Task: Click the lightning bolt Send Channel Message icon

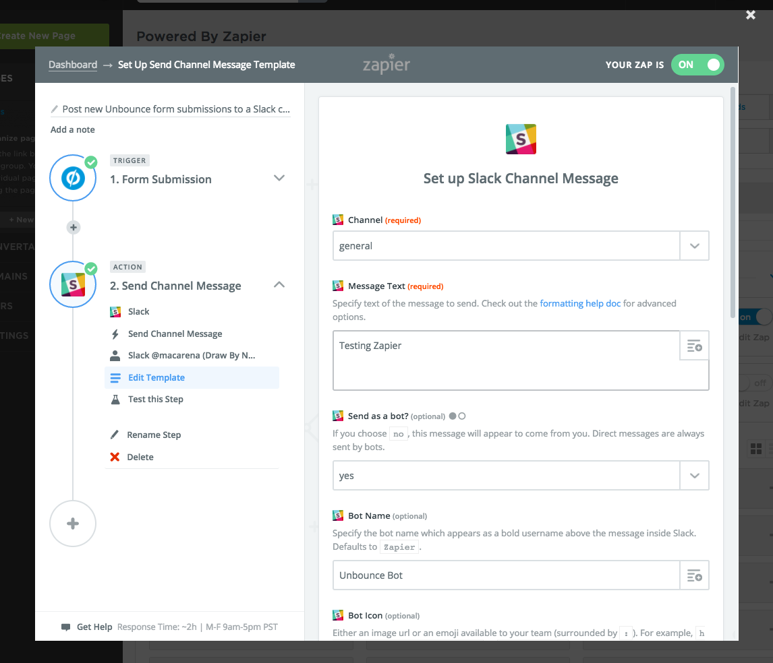Action: point(115,334)
